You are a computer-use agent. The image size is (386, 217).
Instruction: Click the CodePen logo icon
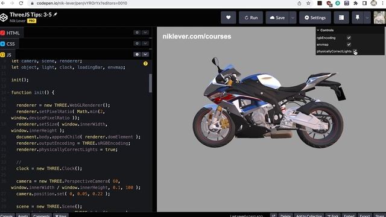click(x=4, y=17)
